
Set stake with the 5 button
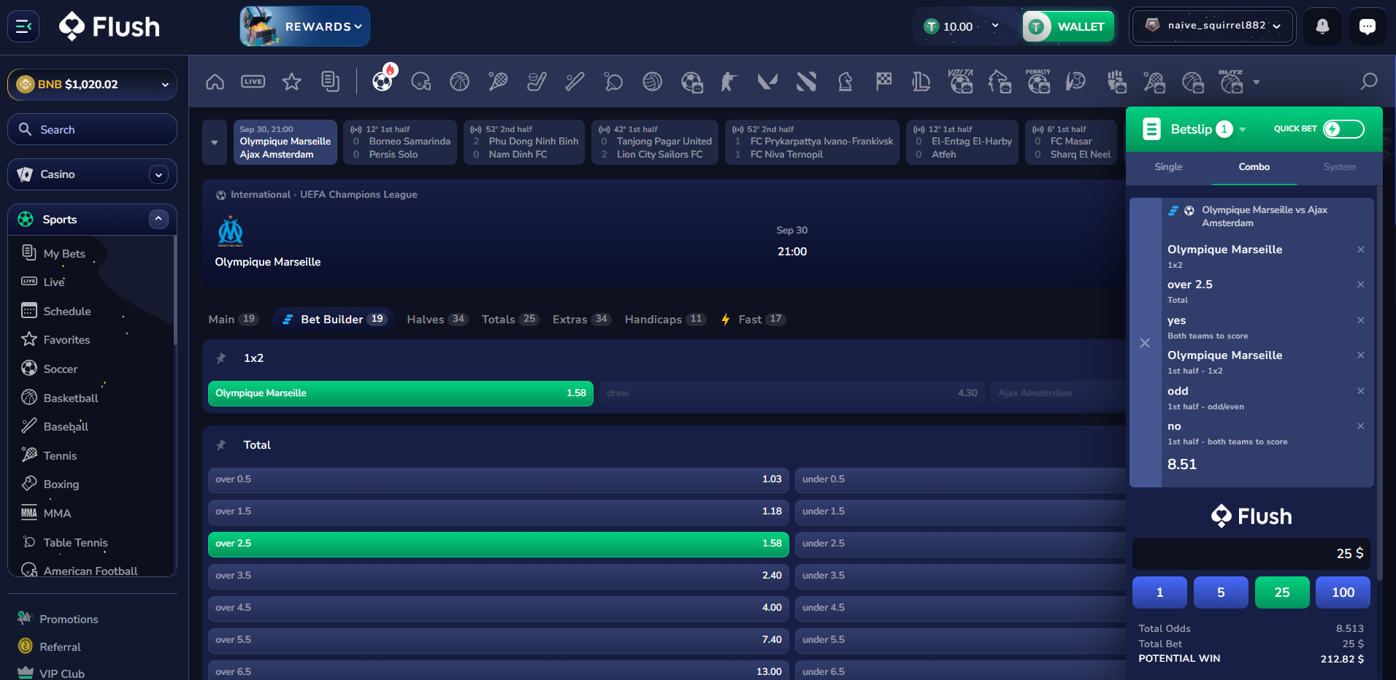click(x=1221, y=592)
